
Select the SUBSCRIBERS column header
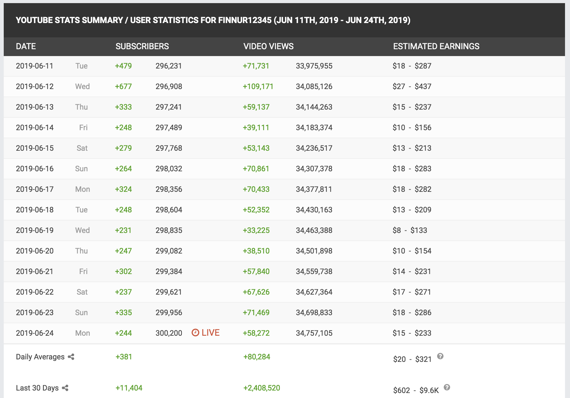tap(142, 46)
